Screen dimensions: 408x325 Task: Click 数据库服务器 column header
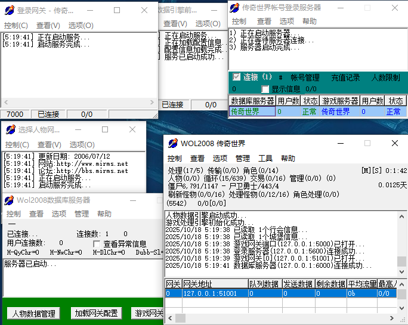point(252,100)
